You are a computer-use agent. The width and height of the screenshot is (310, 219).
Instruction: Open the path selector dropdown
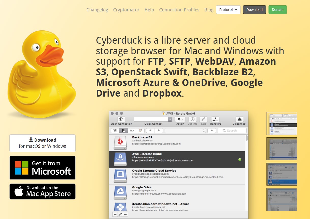tap(185, 131)
